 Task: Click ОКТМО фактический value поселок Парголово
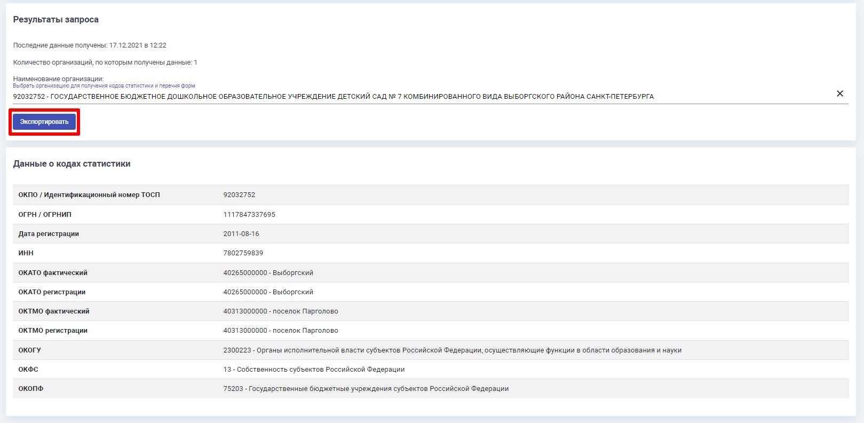280,311
